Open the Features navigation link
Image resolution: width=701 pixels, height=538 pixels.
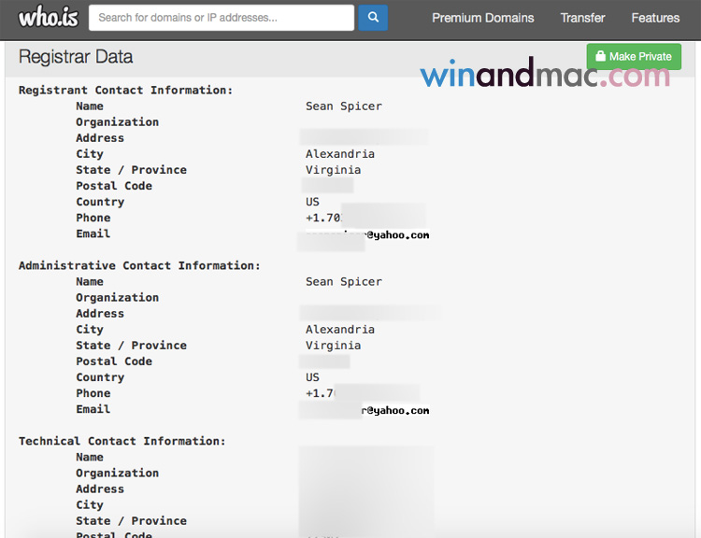click(x=655, y=18)
